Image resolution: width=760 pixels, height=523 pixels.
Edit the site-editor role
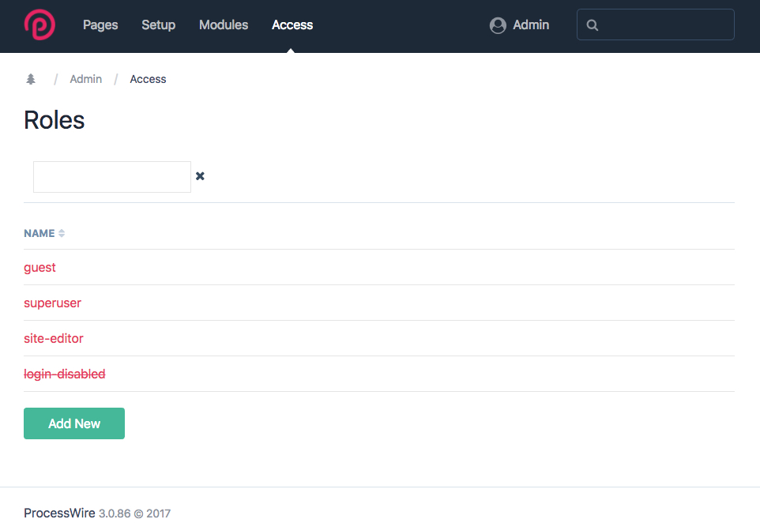(53, 338)
